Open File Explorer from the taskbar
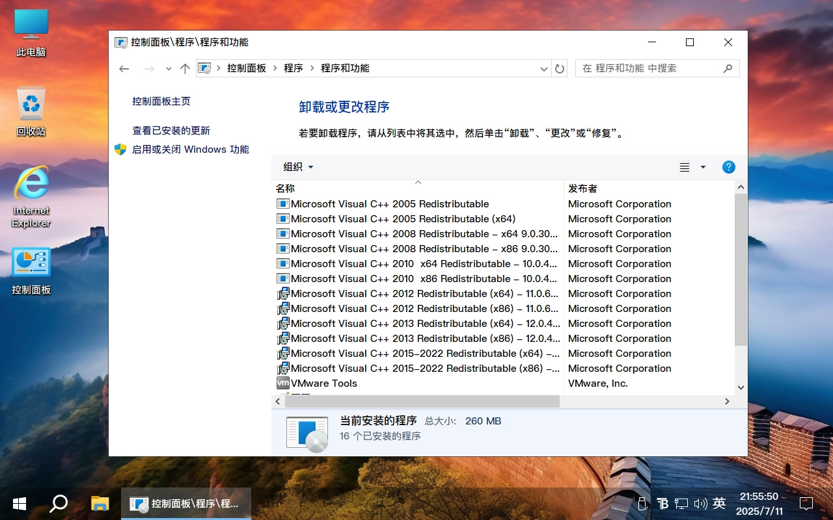This screenshot has height=520, width=833. [100, 503]
